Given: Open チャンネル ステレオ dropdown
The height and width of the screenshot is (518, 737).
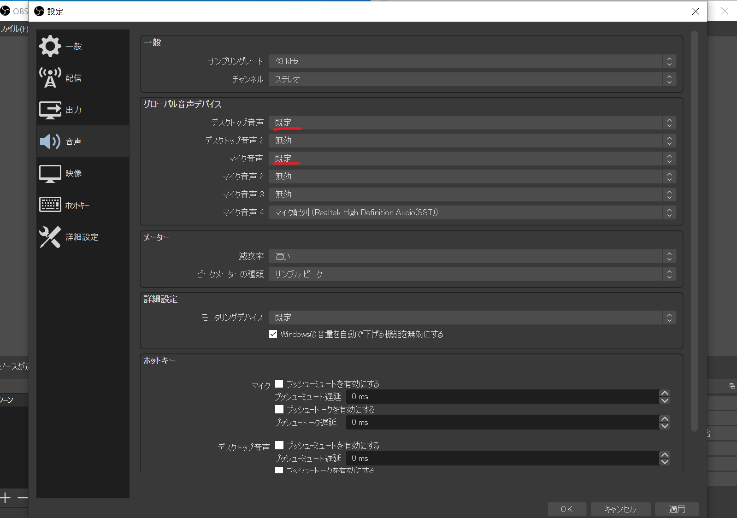Looking at the screenshot, I should 472,79.
